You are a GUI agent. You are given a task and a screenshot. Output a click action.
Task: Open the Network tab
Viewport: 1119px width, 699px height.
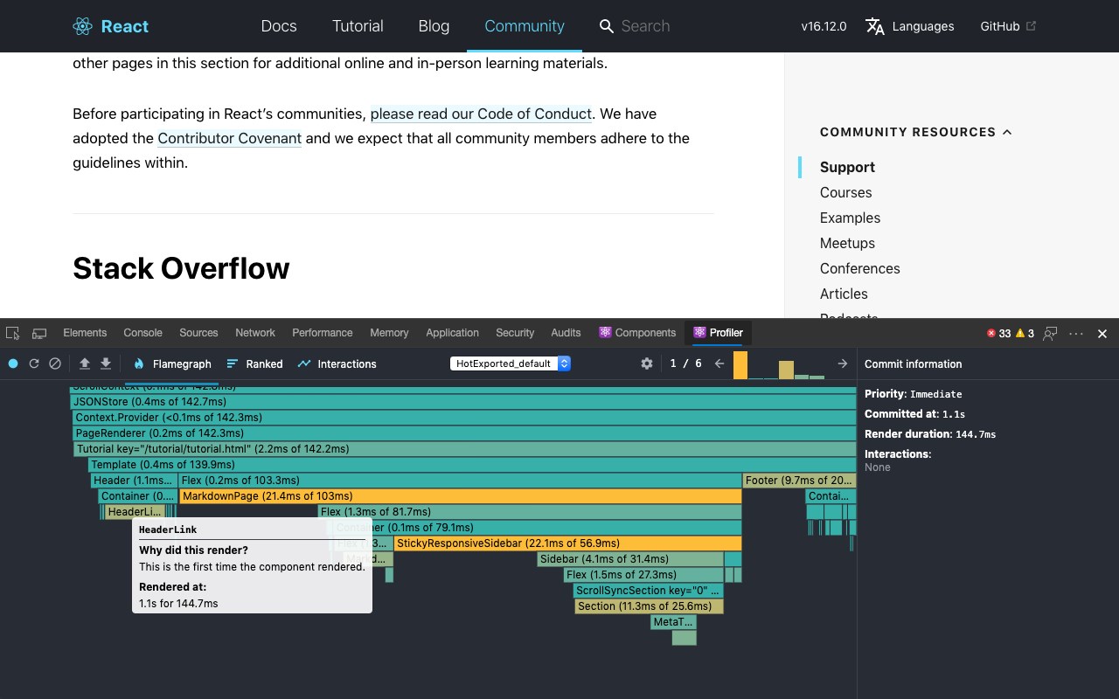tap(255, 333)
